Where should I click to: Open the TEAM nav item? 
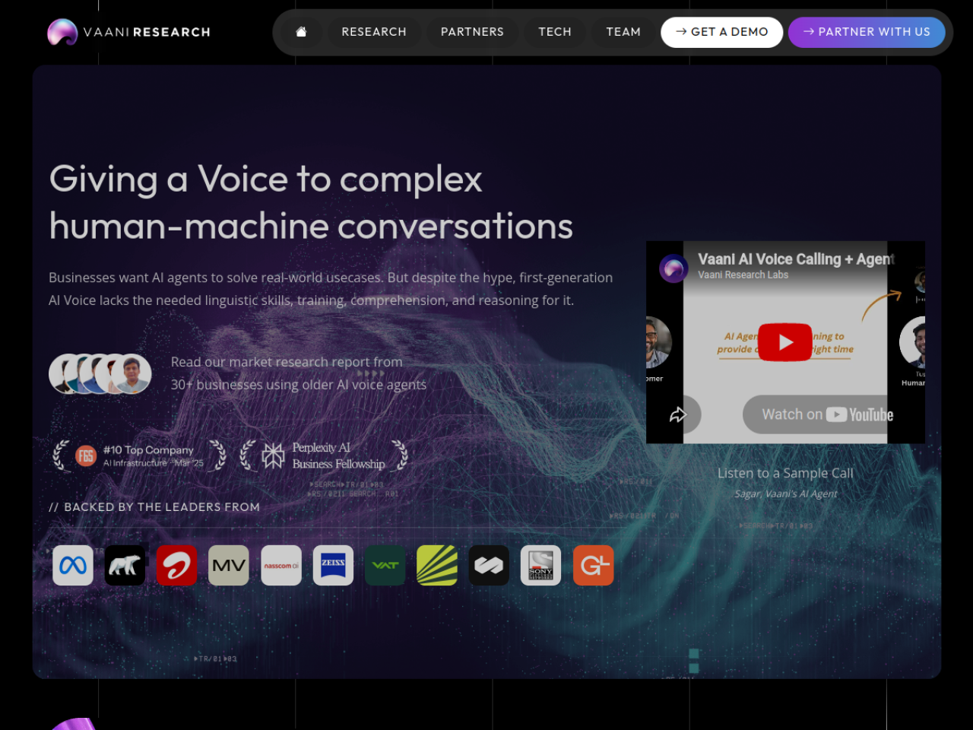pos(623,32)
